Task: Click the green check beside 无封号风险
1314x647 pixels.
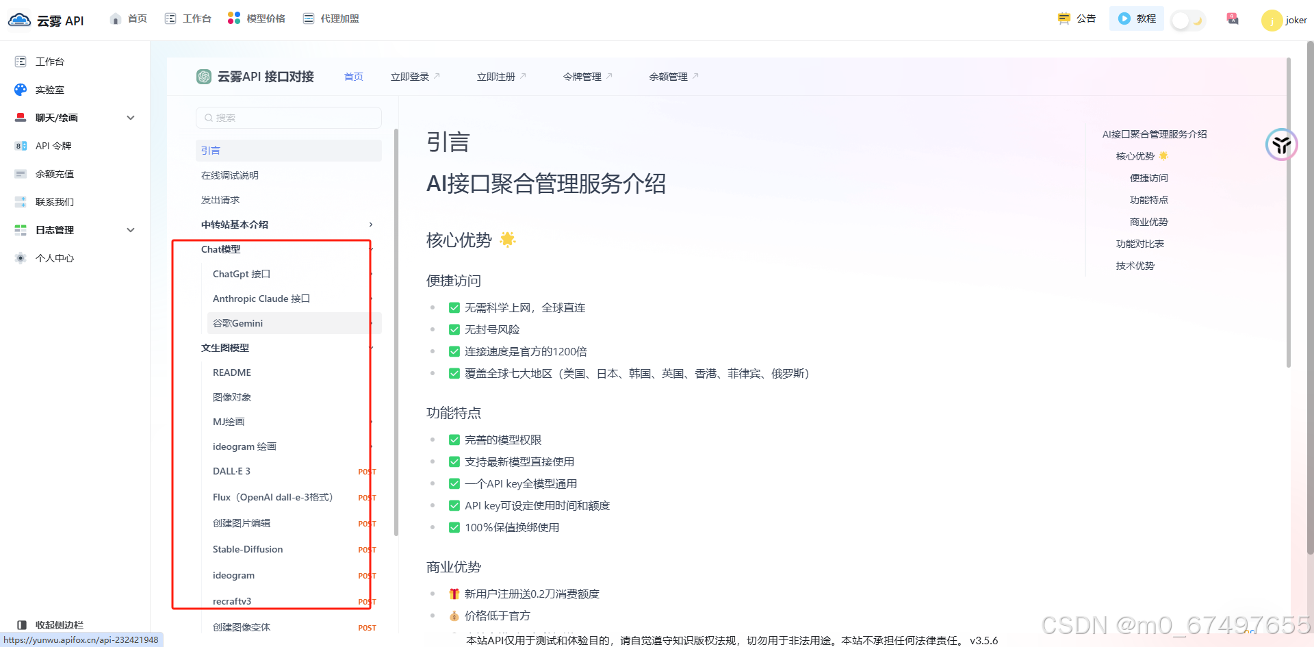Action: [454, 330]
